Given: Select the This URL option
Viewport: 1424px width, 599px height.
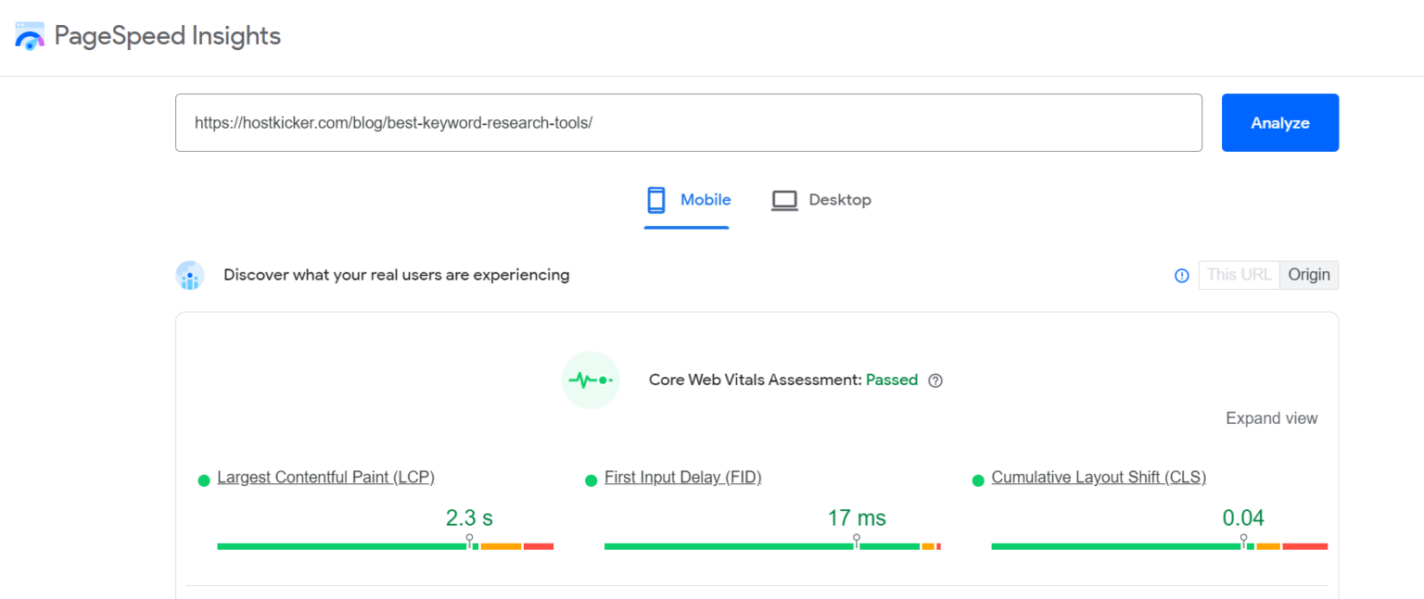Looking at the screenshot, I should [x=1239, y=274].
